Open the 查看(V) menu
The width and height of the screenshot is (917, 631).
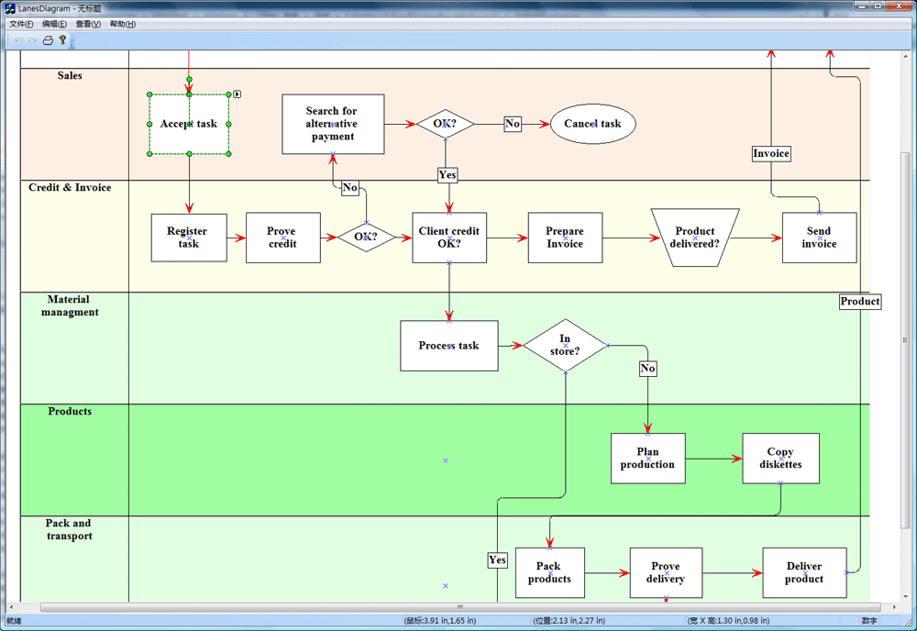point(88,24)
